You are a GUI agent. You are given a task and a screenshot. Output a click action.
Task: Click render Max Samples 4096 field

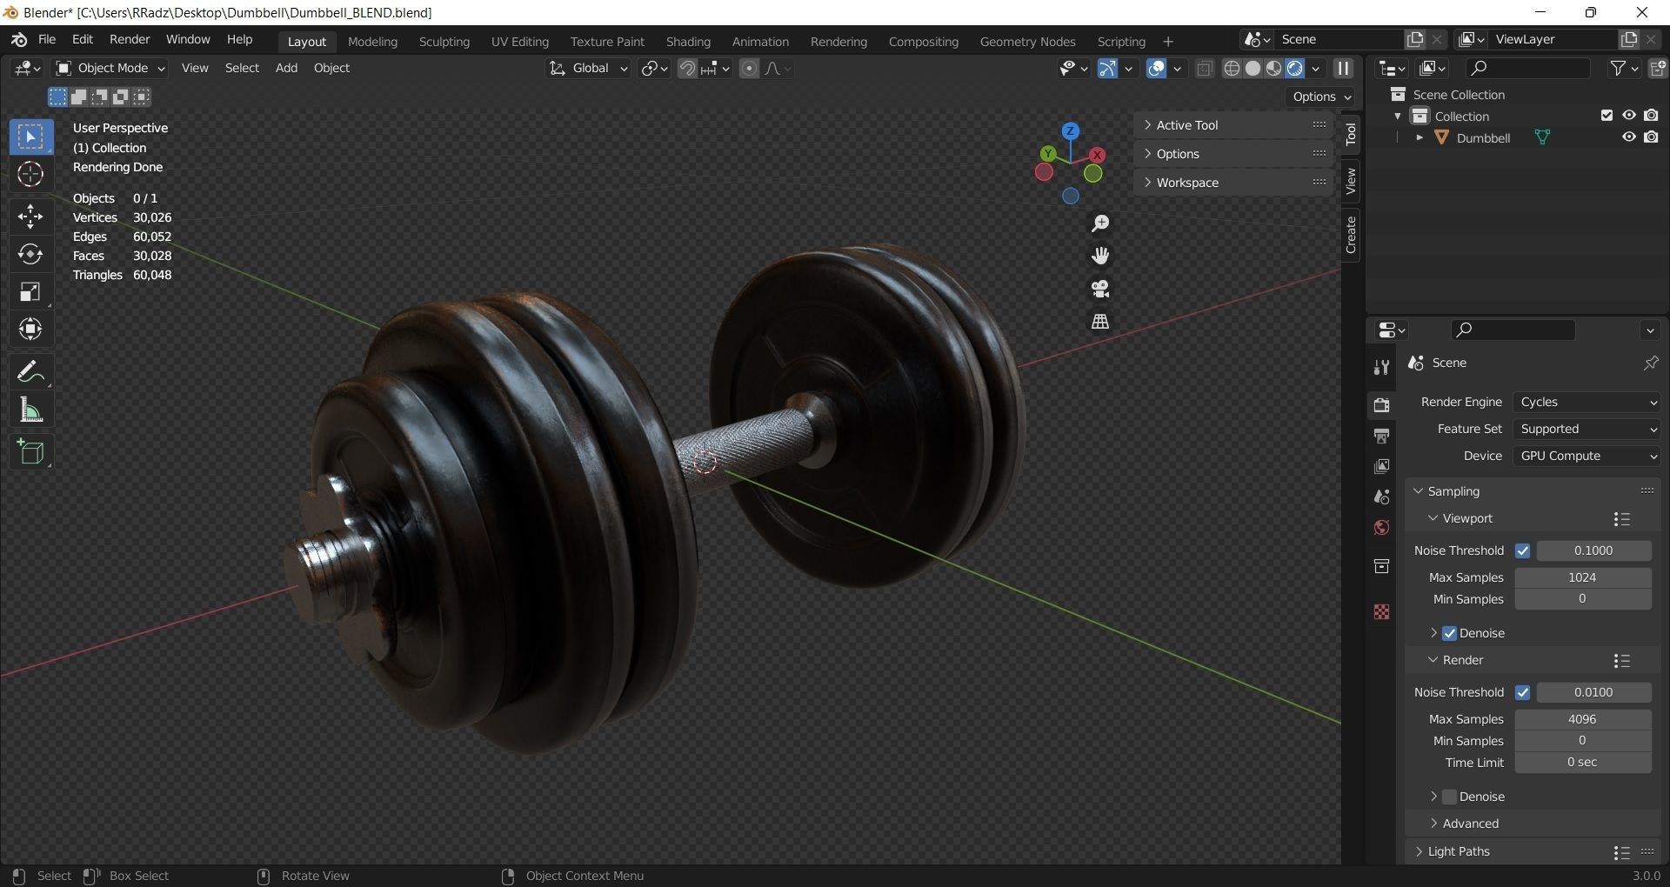coord(1582,719)
